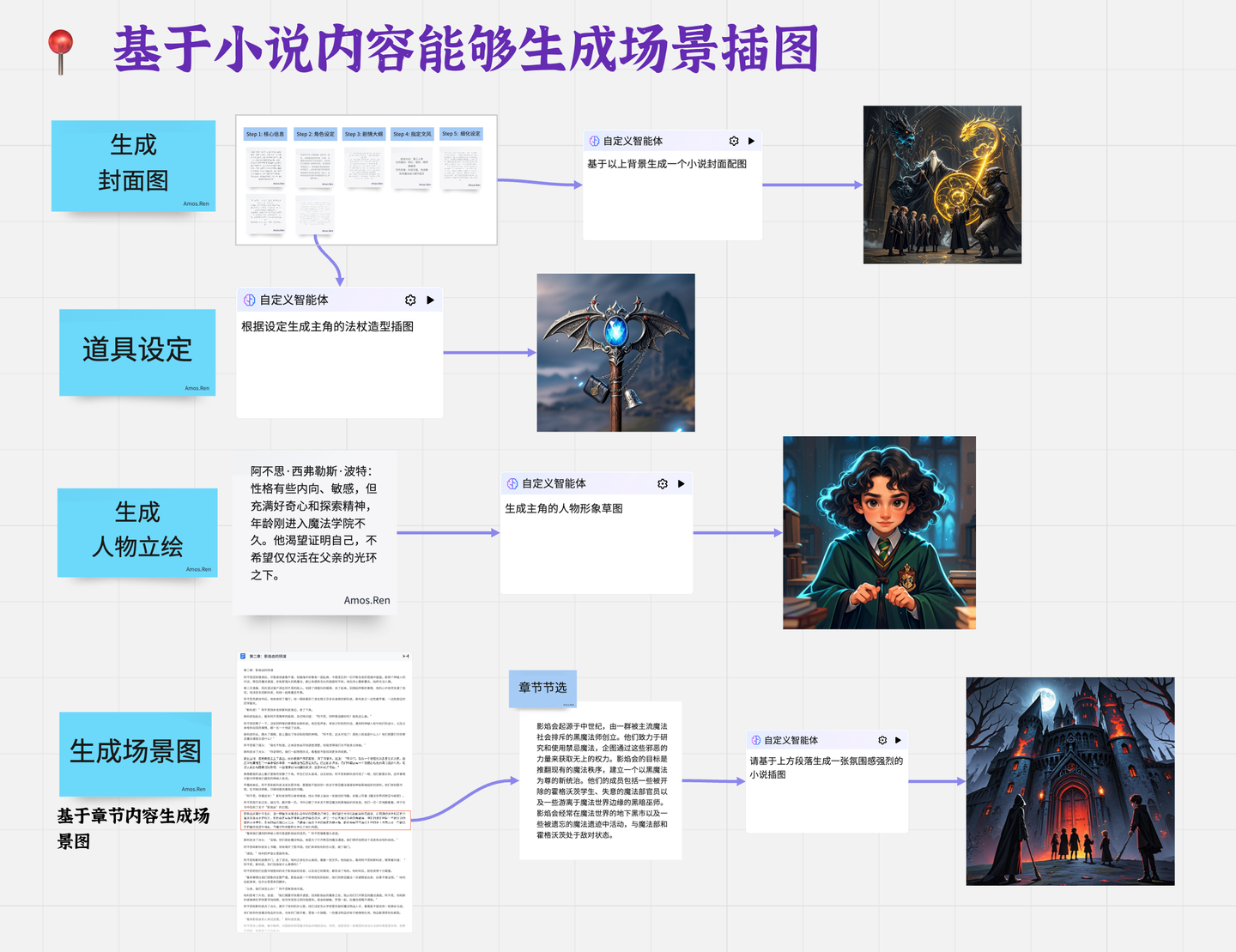Screen dimensions: 1236x952
Task: Click agent icon on the scene illustration agent card
Action: 756,740
